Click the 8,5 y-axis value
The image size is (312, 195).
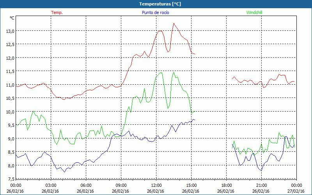pos(11,152)
